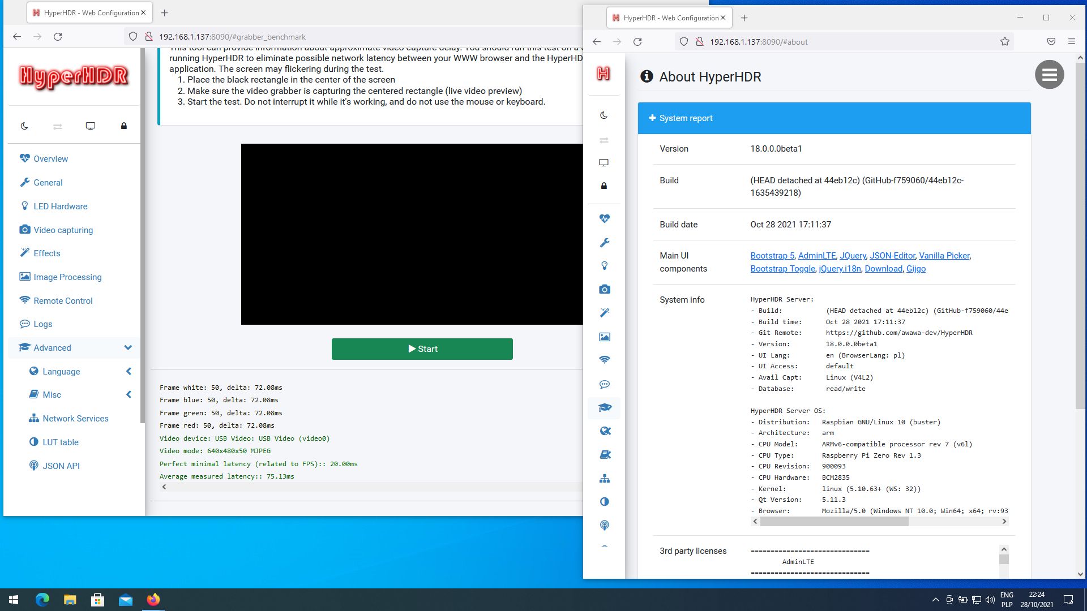Reload the About page in right browser

pyautogui.click(x=637, y=42)
